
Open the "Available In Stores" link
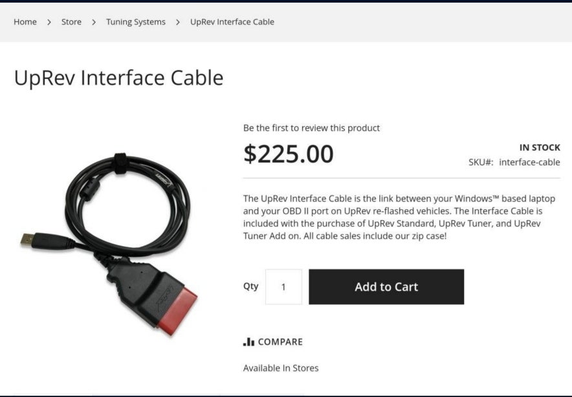pyautogui.click(x=280, y=367)
